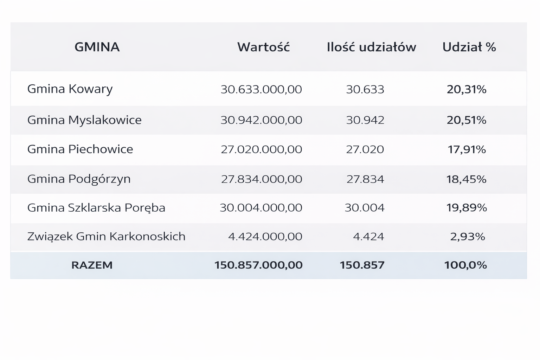540x360 pixels.
Task: Select the value 30.633.000,00
Action: click(x=261, y=89)
